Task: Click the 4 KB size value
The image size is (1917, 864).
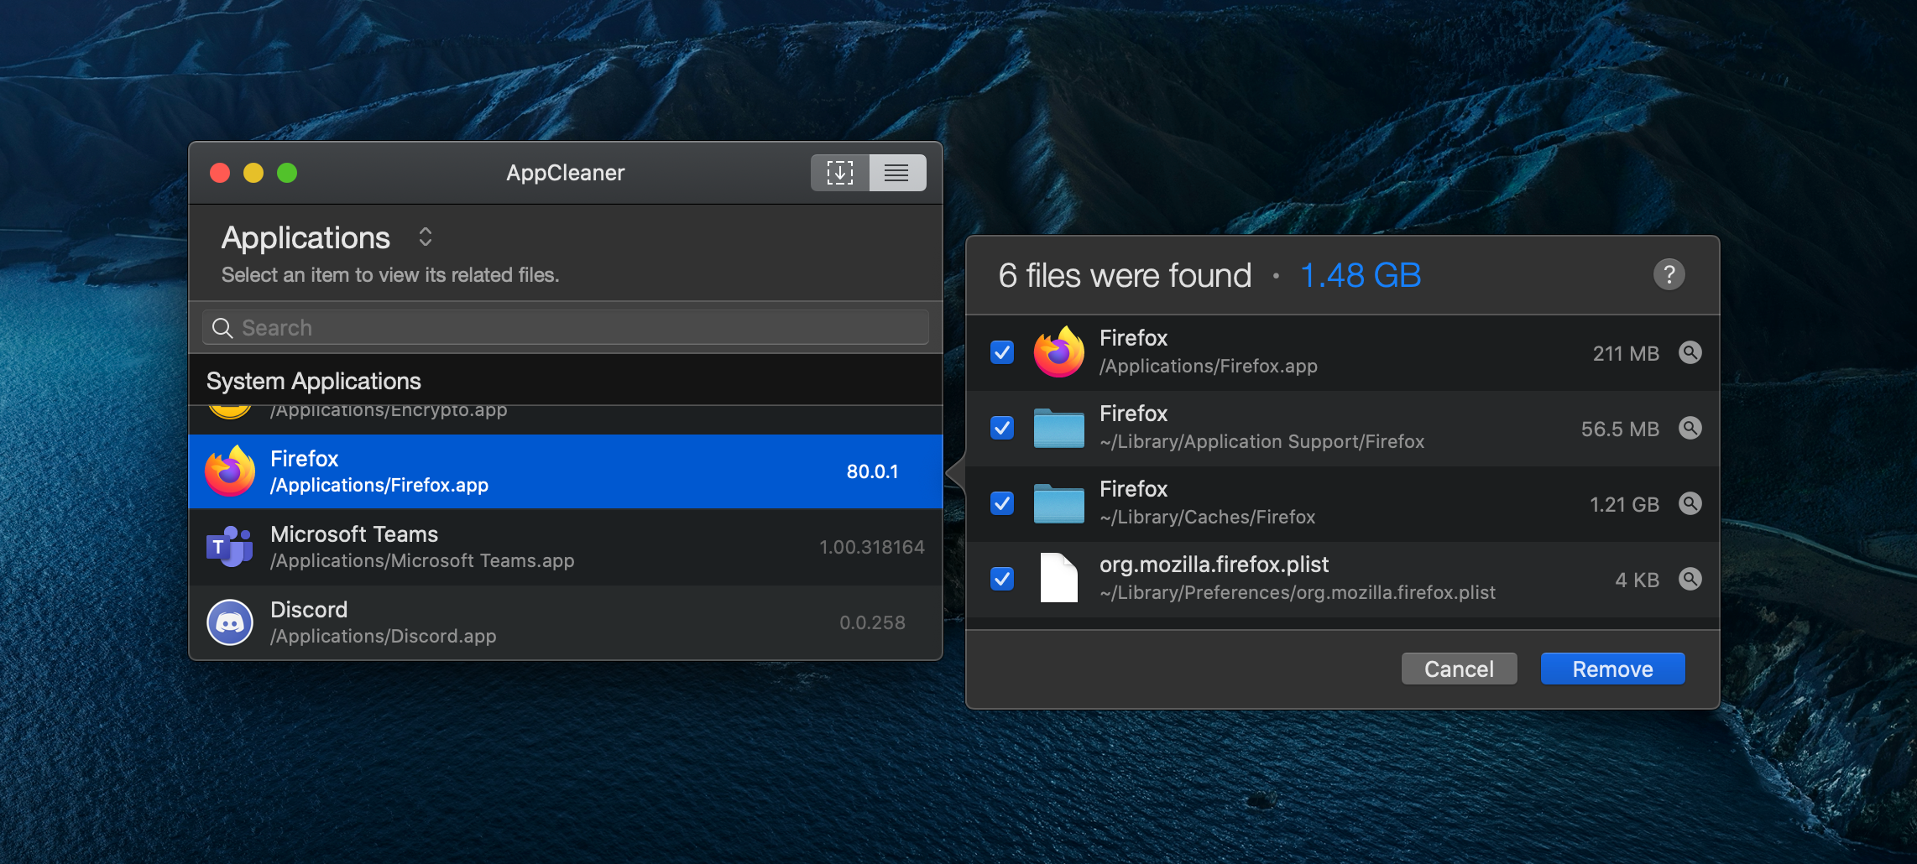Action: [1637, 580]
